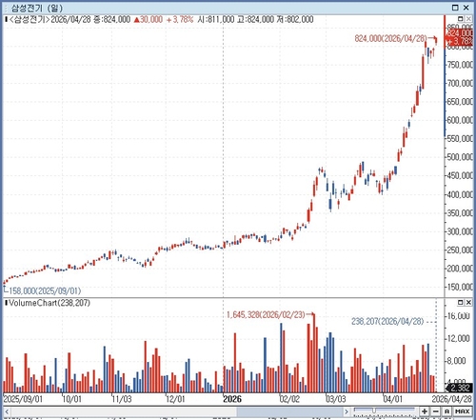Viewport: 476px width, 420px height.
Task: Click the 11/03 date axis label
Action: pos(122,399)
